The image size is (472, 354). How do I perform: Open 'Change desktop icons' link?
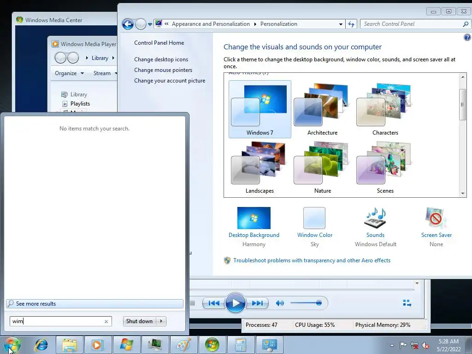pyautogui.click(x=161, y=59)
